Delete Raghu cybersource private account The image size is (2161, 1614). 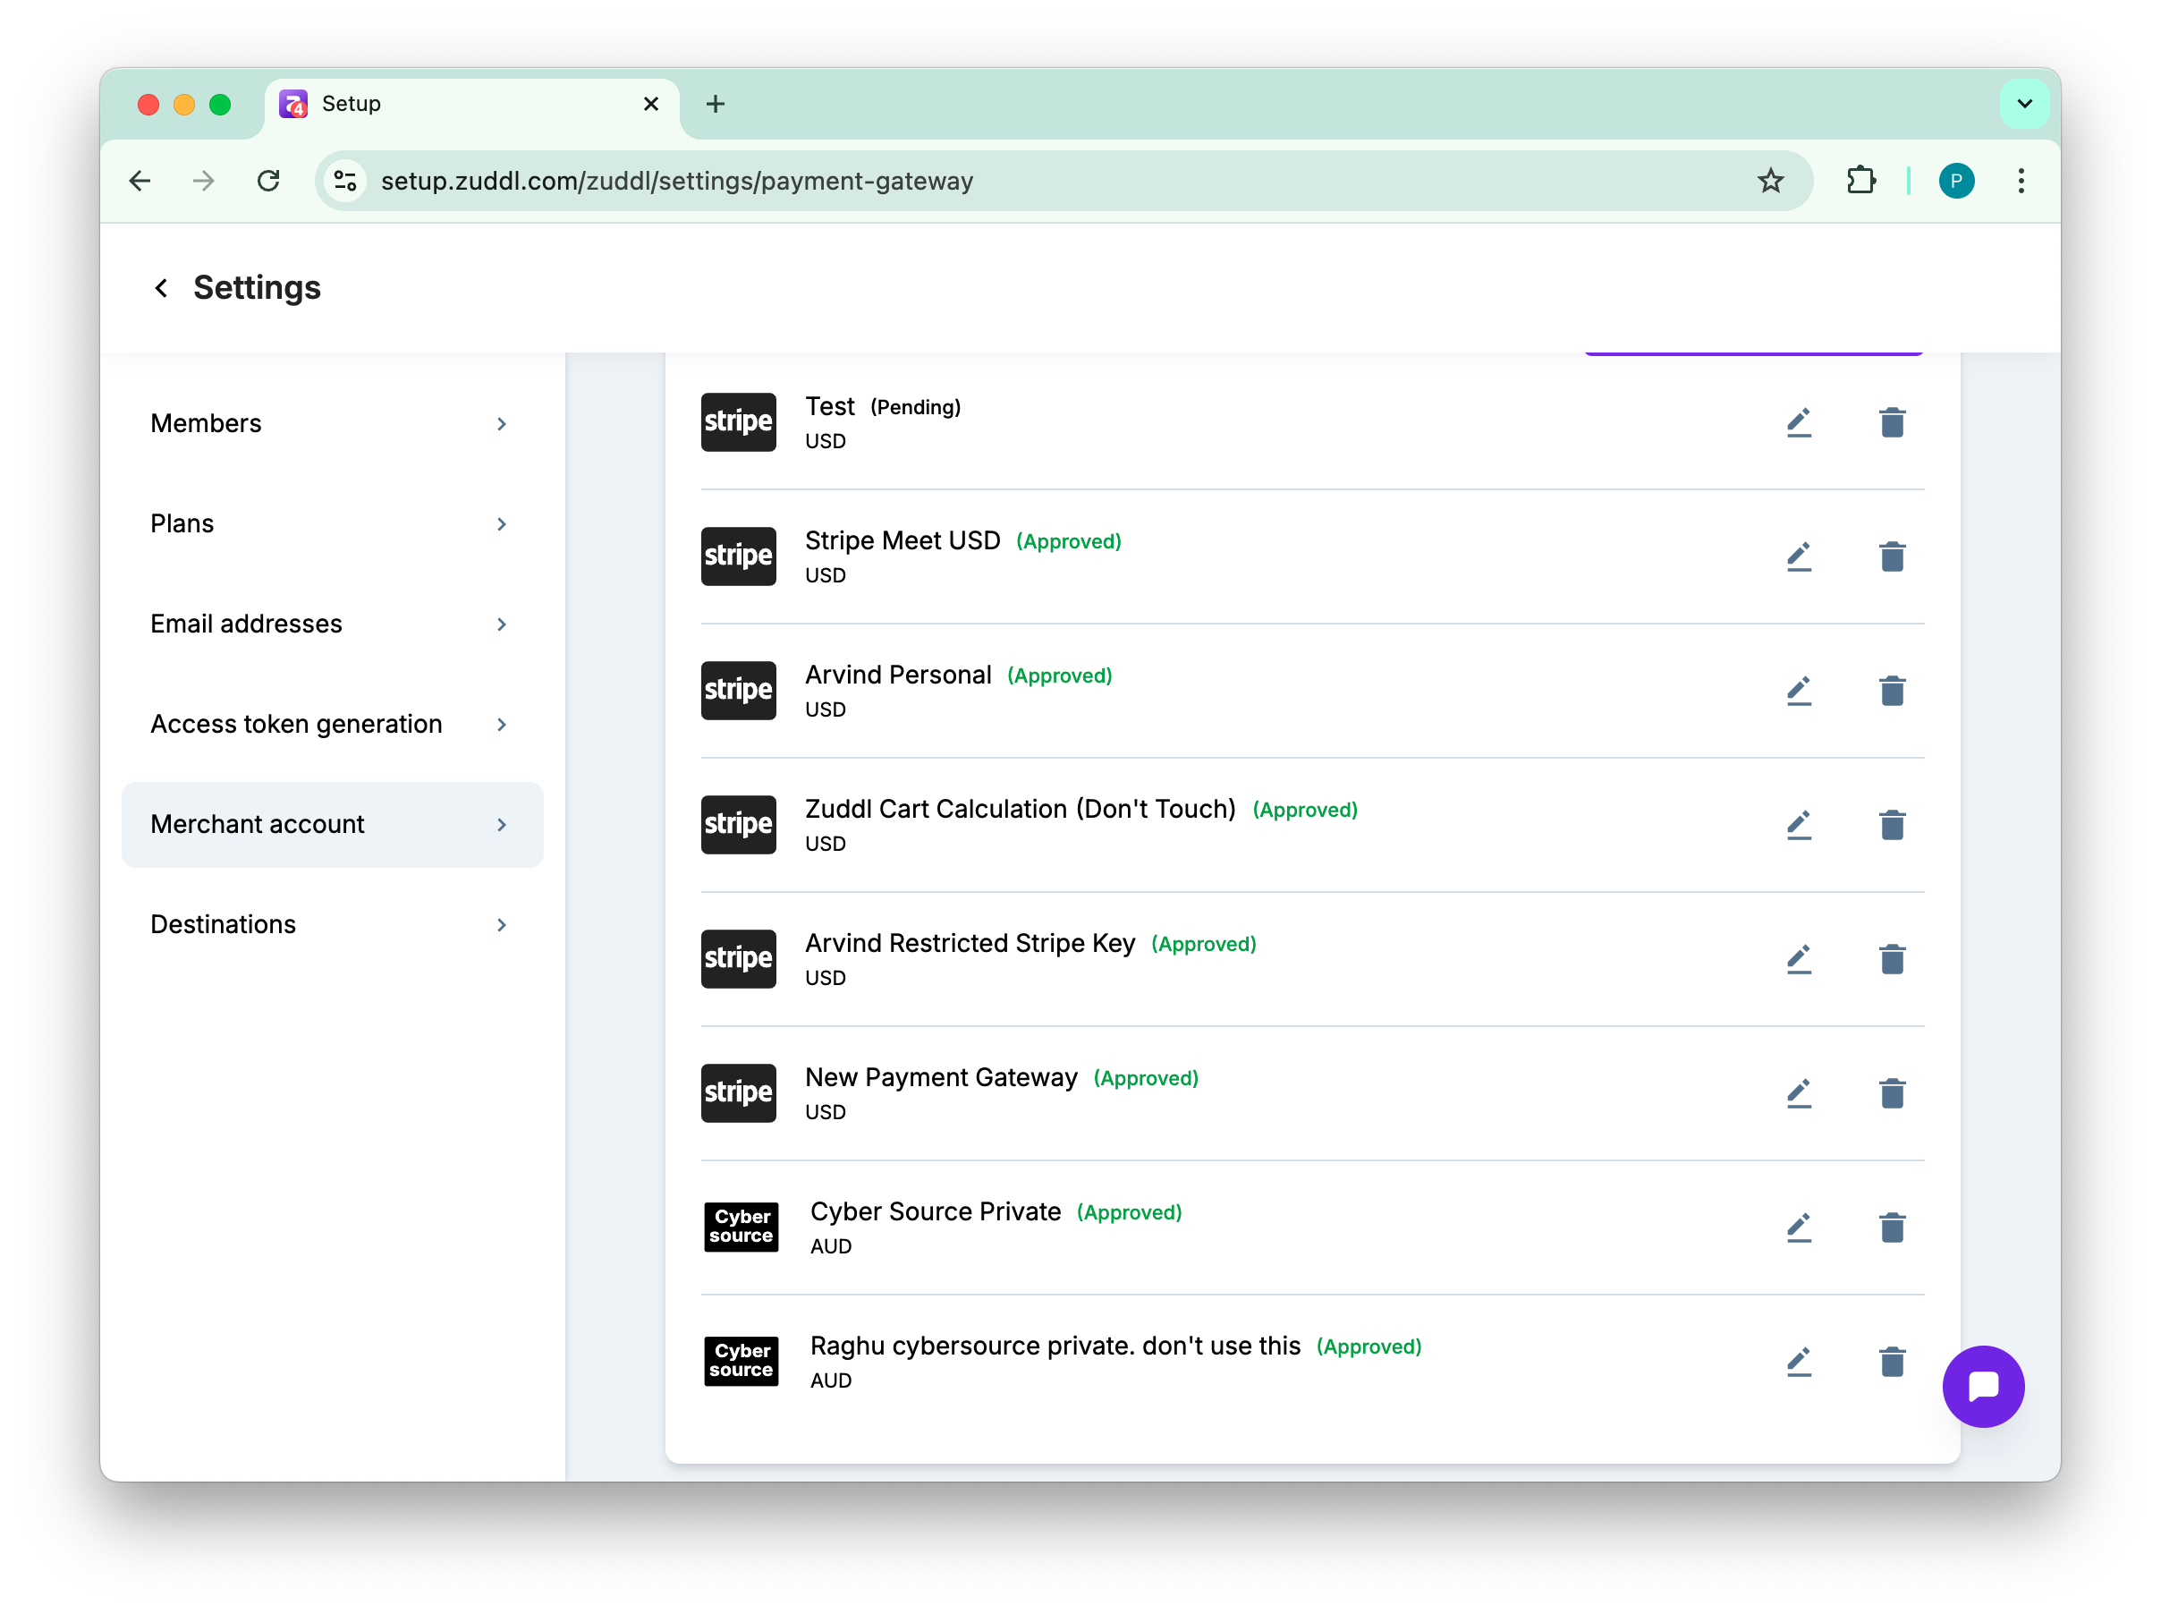(x=1892, y=1362)
